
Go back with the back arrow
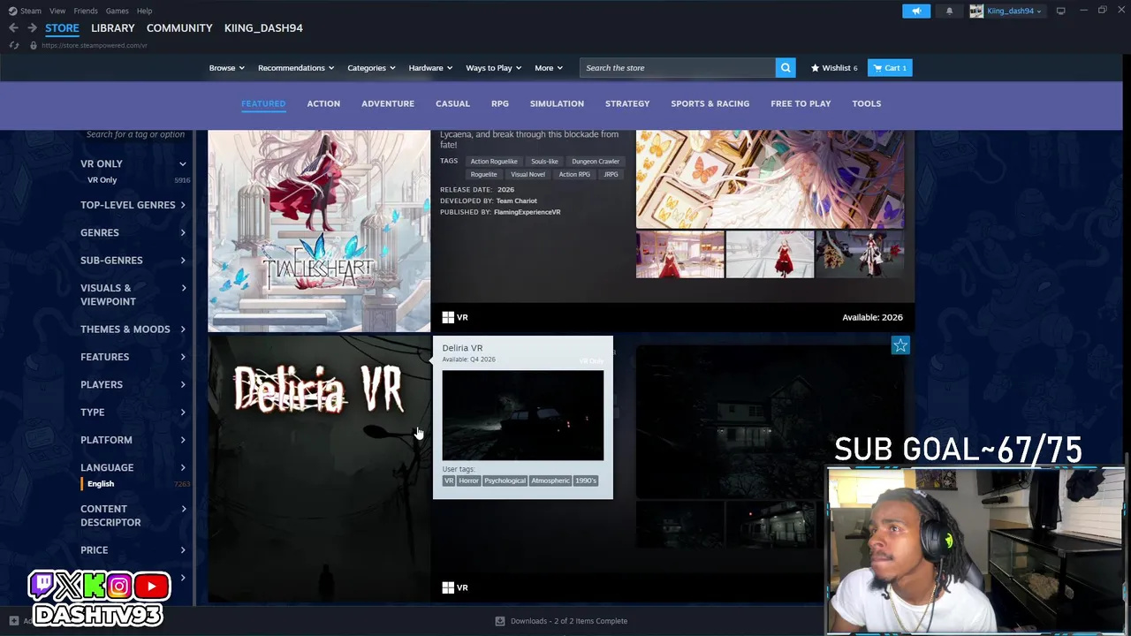[x=13, y=28]
